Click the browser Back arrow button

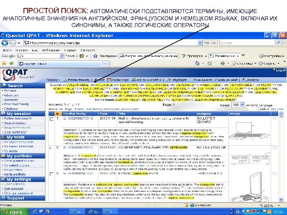point(5,43)
